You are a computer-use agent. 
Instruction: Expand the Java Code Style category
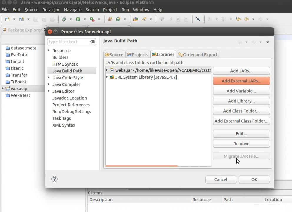pyautogui.click(x=49, y=77)
